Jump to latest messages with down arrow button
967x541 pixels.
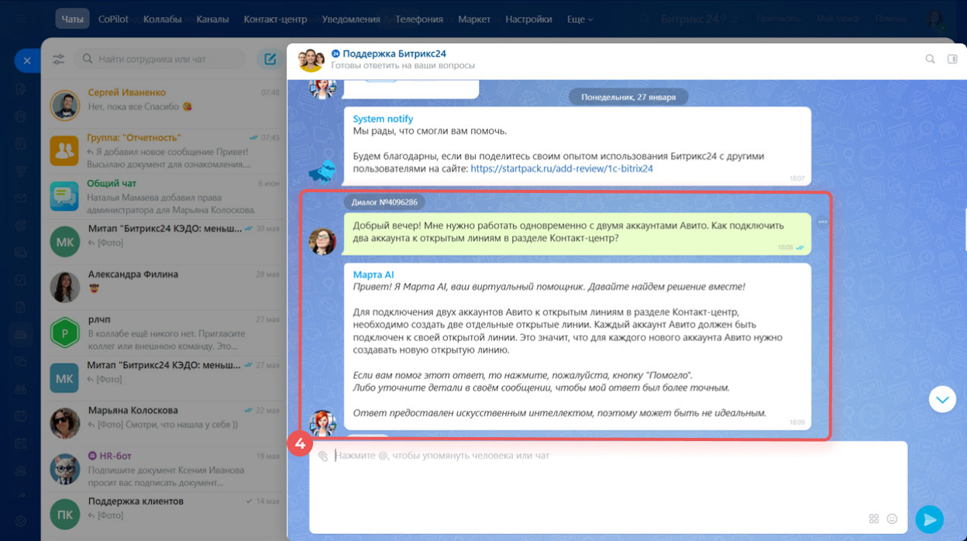tap(942, 399)
